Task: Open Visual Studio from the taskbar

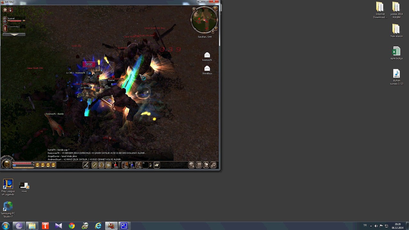Action: [x=58, y=226]
